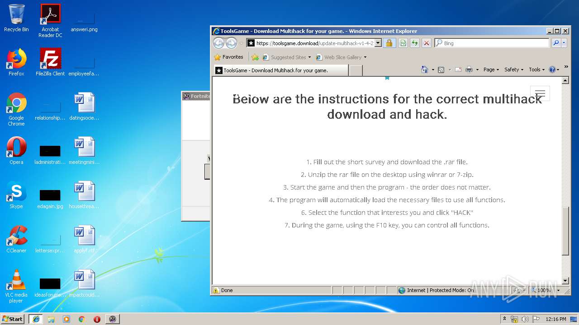Viewport: 579px width, 325px height.
Task: Click the Chrome taskbar icon
Action: point(82,319)
